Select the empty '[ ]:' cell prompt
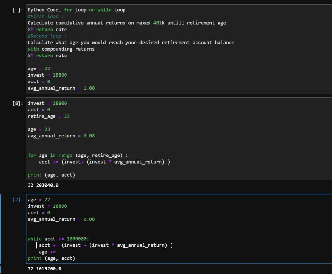The image size is (332, 274). tap(18, 10)
